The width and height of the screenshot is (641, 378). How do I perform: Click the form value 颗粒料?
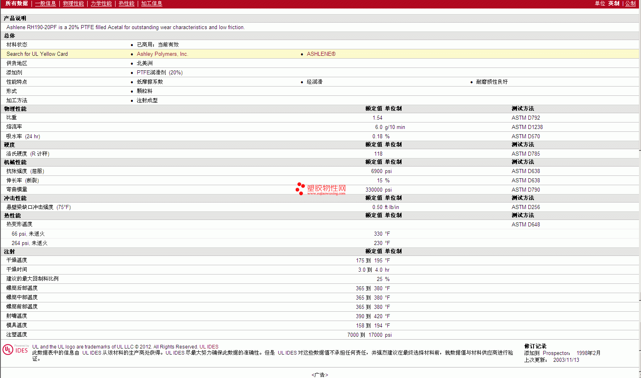pos(145,91)
